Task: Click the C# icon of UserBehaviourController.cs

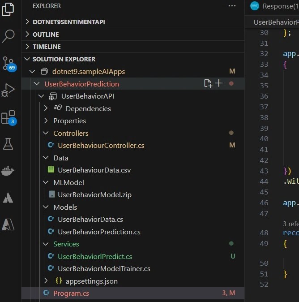Action: coord(51,145)
